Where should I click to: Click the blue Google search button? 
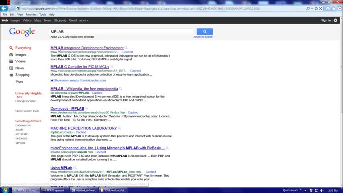pyautogui.click(x=204, y=31)
